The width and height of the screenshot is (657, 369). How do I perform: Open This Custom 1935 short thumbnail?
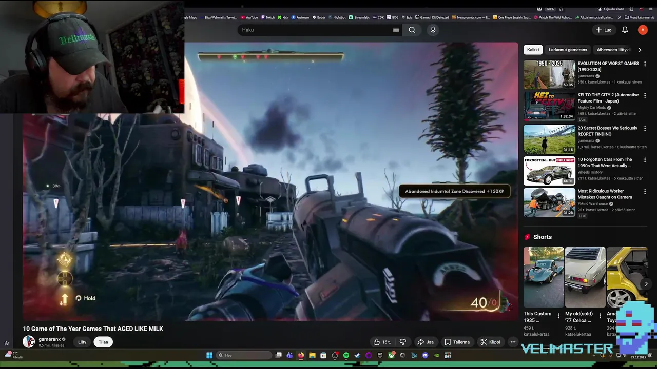[544, 277]
